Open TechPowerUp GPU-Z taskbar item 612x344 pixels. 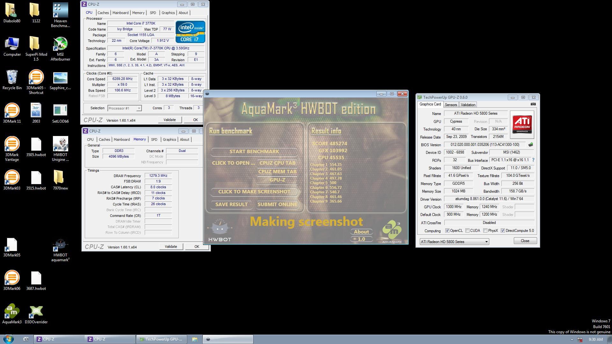161,339
